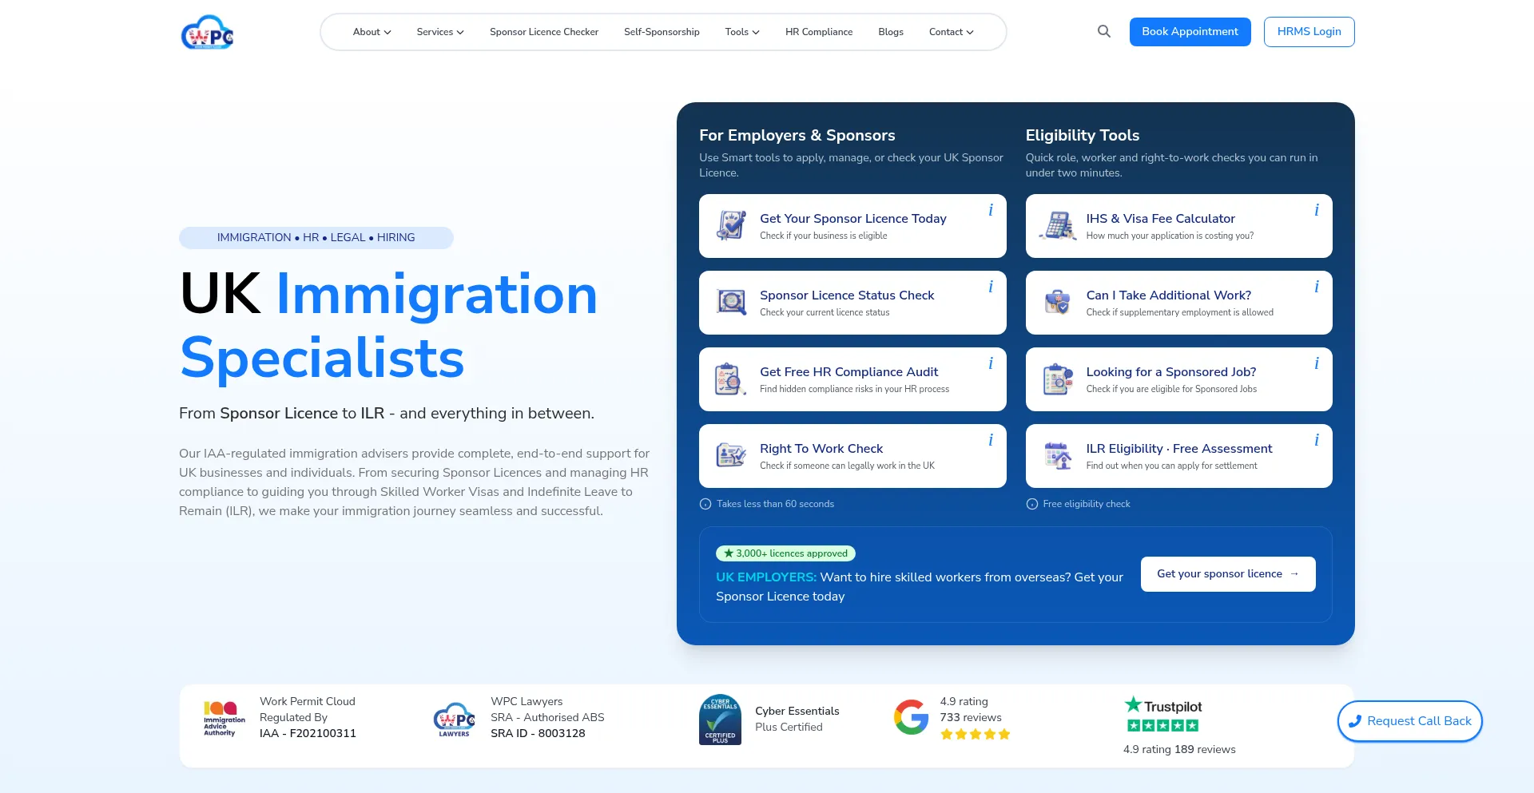
Task: Click the HR compliance audit icon
Action: point(730,379)
